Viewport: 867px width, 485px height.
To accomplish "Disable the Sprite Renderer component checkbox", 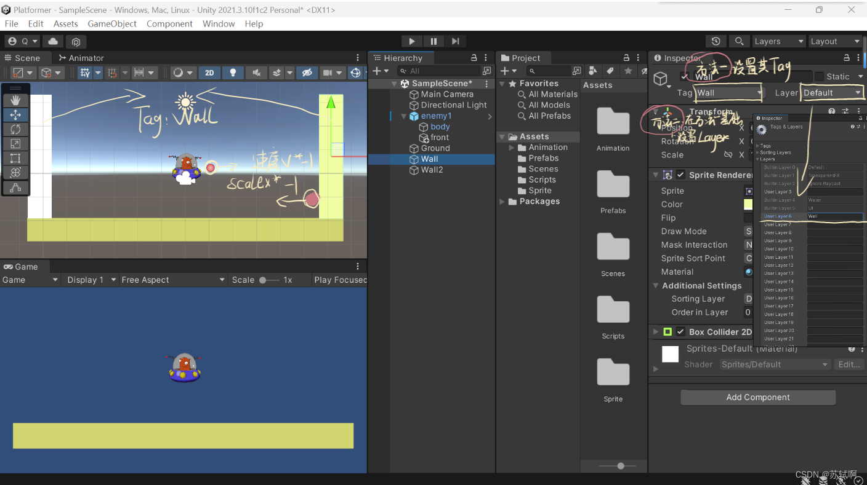I will coord(680,175).
